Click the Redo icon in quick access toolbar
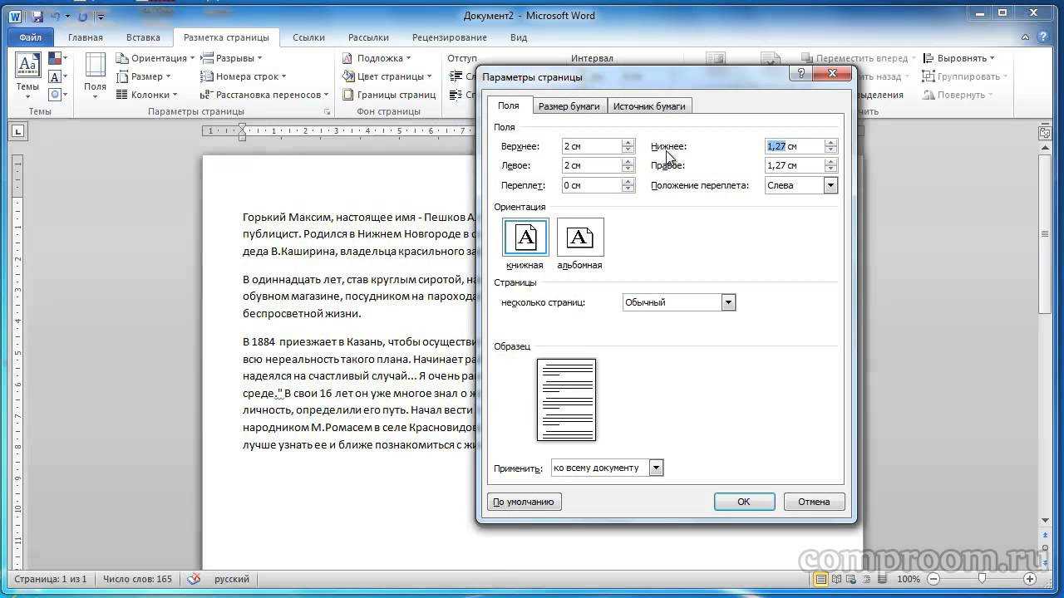 (82, 16)
